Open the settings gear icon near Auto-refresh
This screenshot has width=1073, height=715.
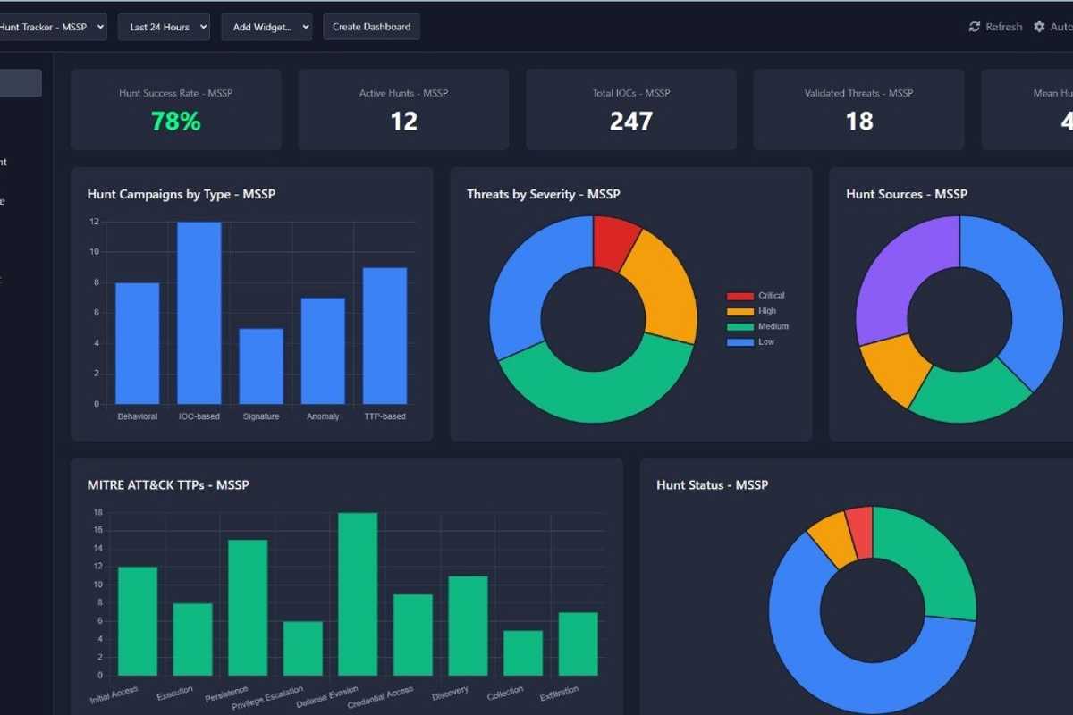(x=1037, y=26)
